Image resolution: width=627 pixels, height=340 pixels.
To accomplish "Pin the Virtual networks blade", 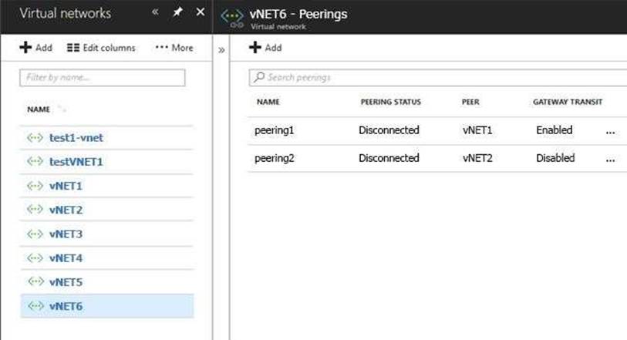I will tap(177, 13).
